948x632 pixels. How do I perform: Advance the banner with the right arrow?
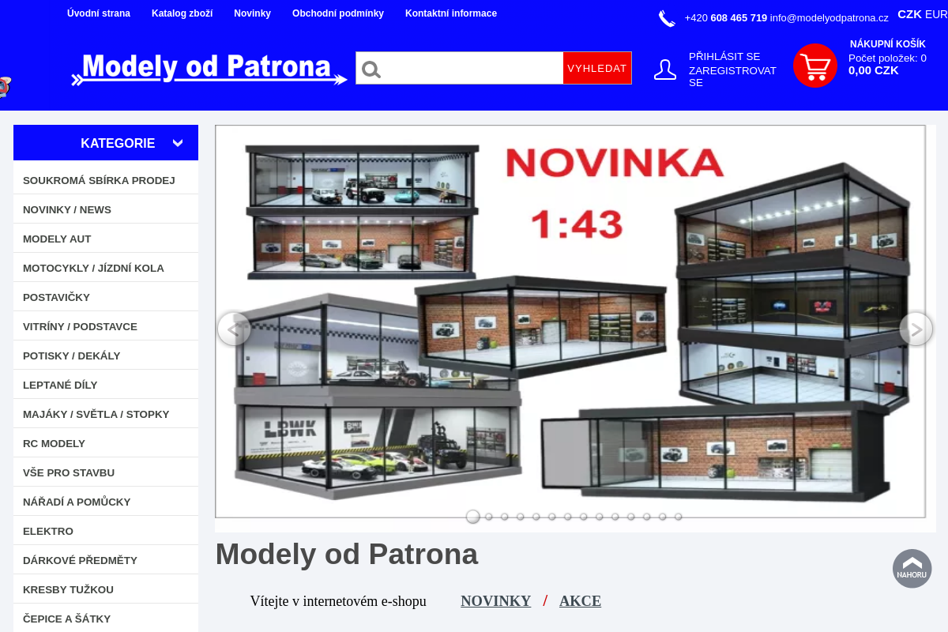click(915, 329)
